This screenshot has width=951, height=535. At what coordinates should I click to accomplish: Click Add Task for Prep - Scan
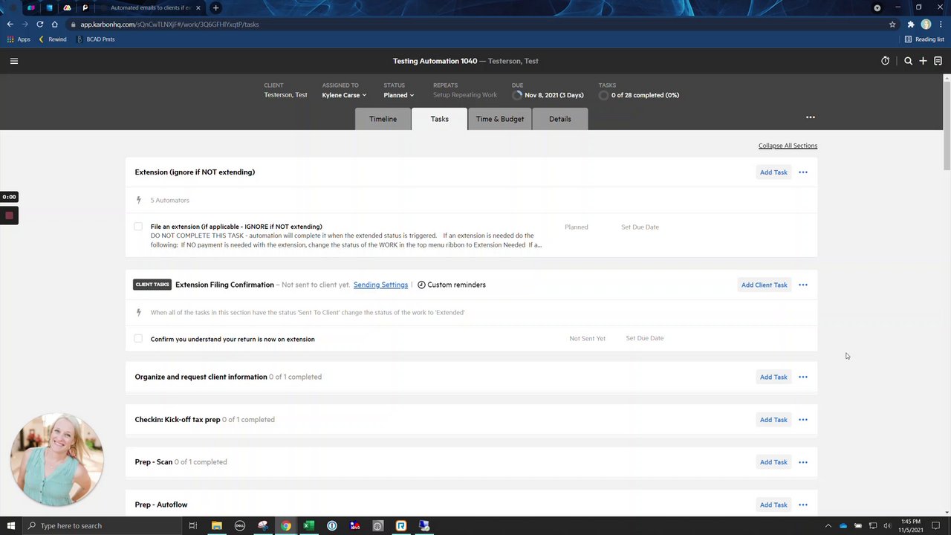click(x=773, y=462)
